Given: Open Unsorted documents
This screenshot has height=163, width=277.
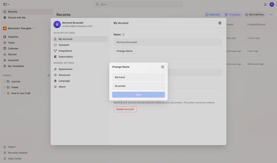Looking at the screenshot, I should [13, 60].
